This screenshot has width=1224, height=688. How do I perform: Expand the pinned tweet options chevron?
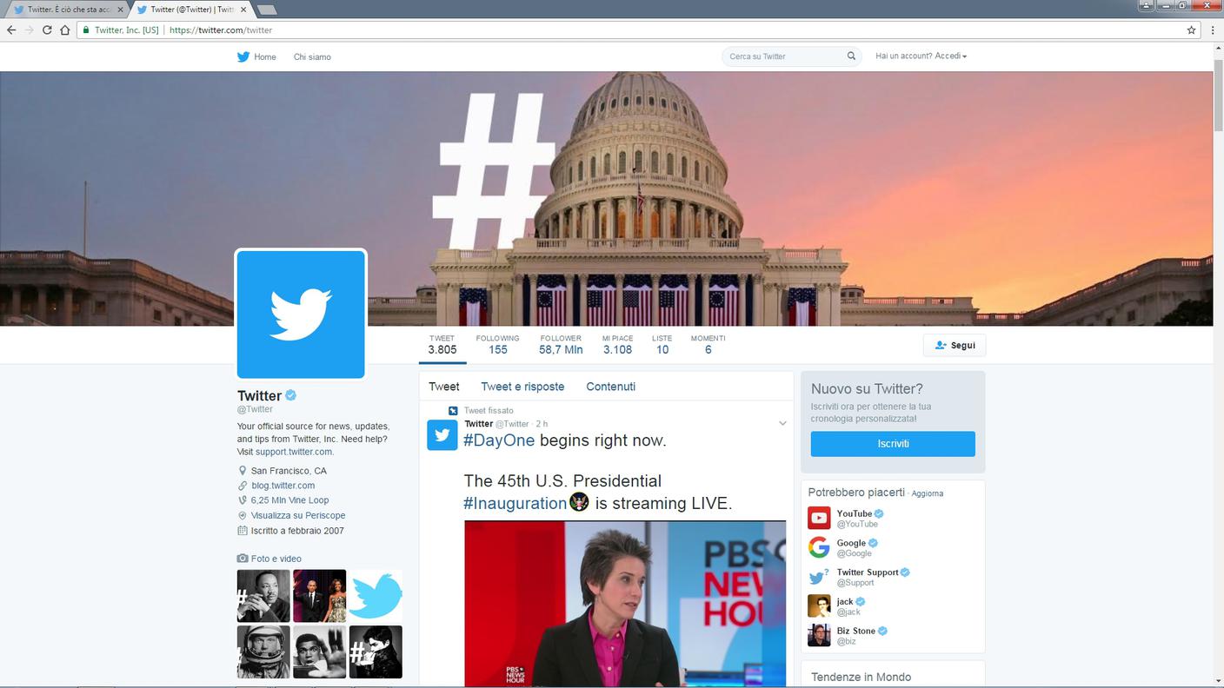[x=782, y=424]
